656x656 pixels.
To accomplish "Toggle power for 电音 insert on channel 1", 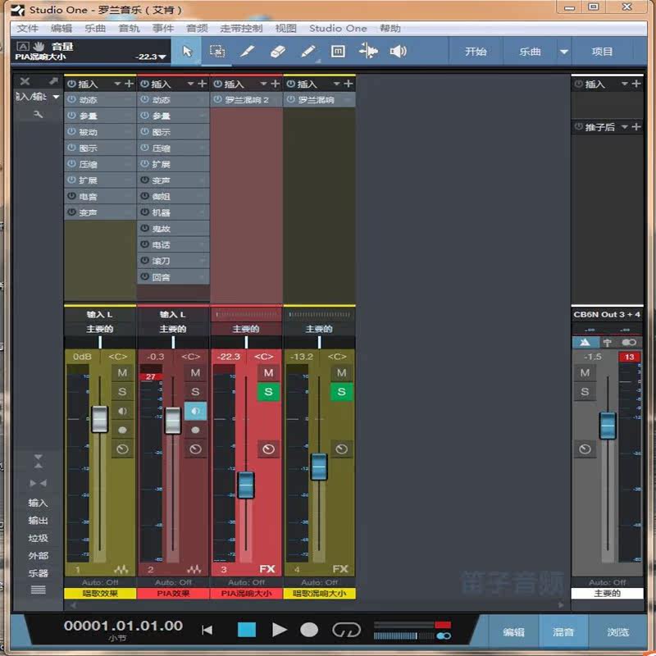I will (71, 196).
